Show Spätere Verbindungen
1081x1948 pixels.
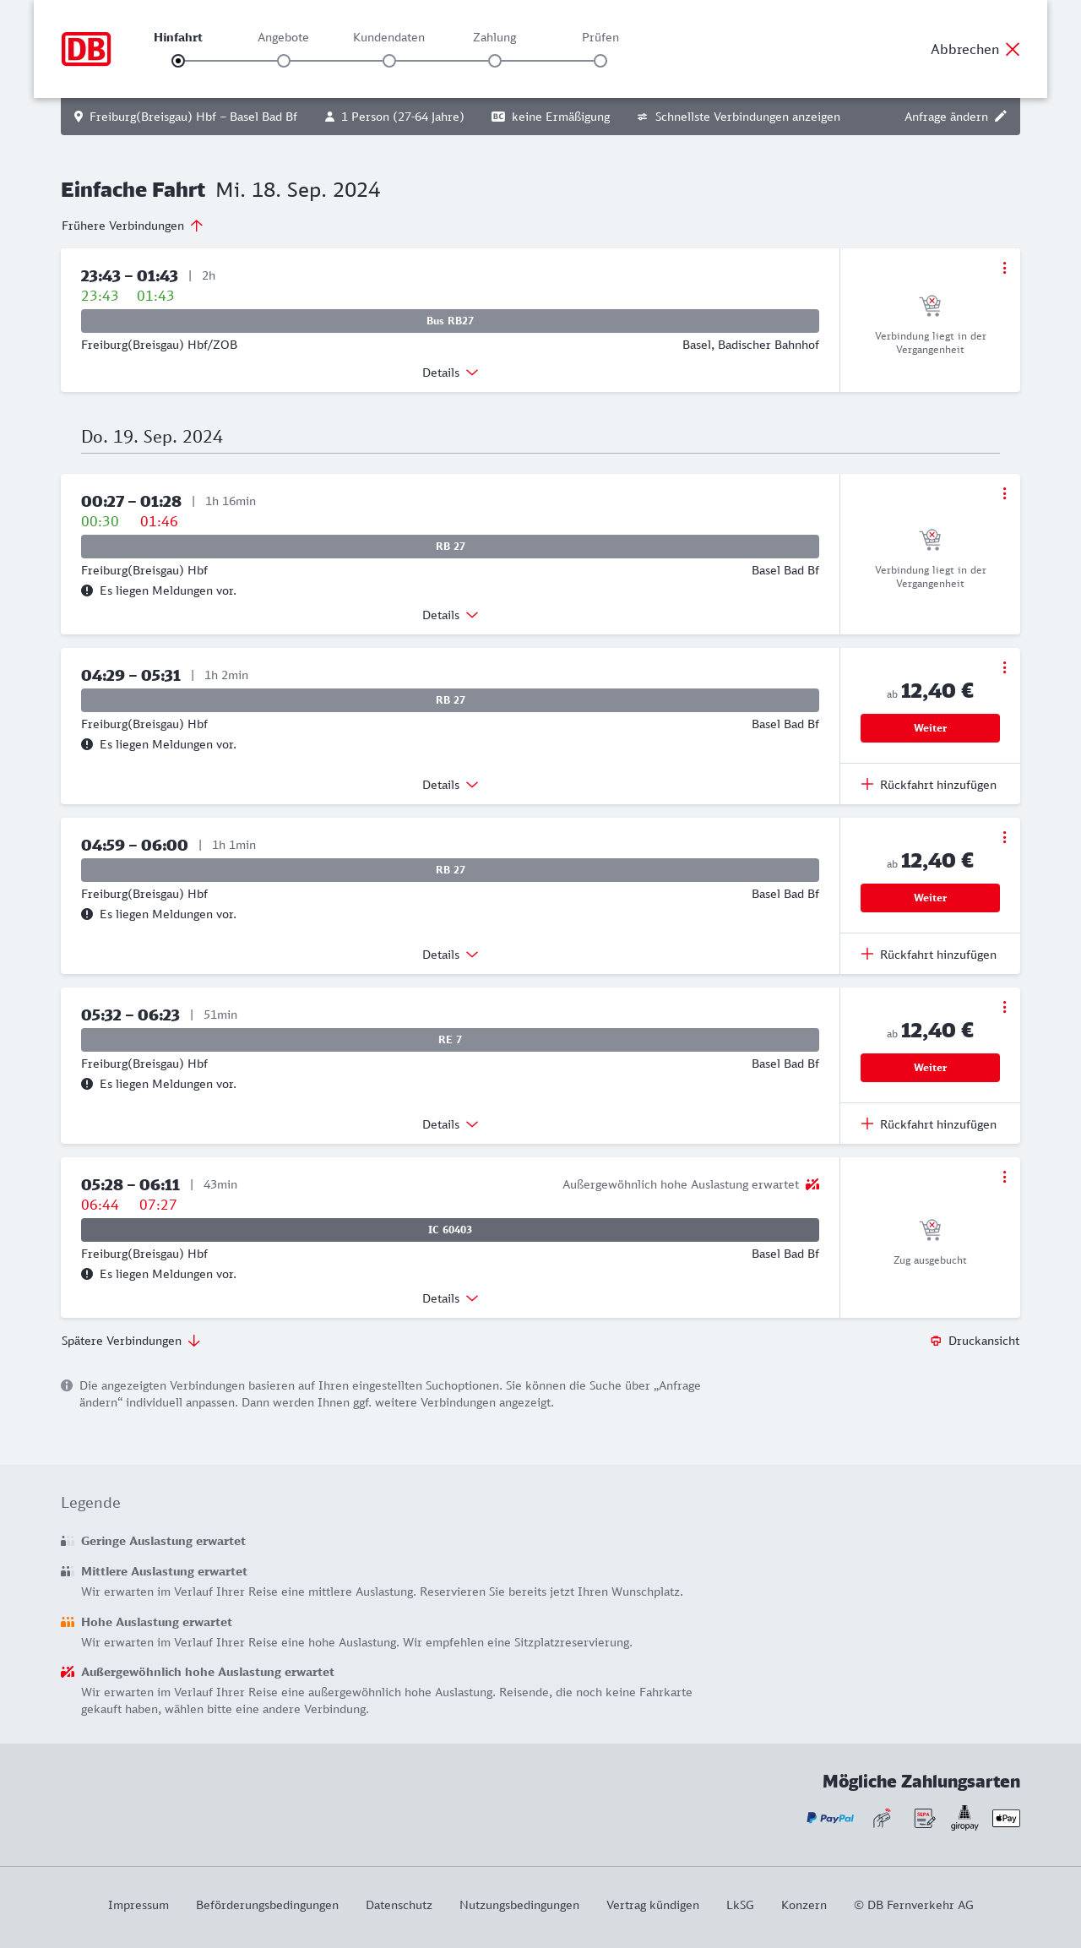click(130, 1341)
